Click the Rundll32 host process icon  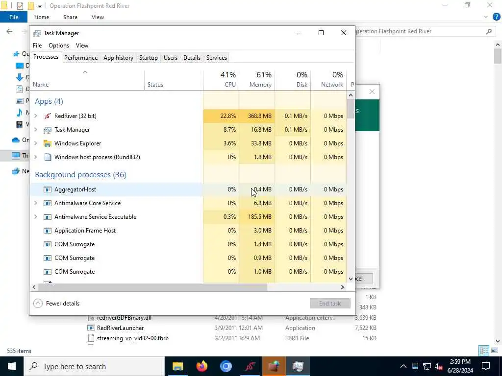pos(48,157)
